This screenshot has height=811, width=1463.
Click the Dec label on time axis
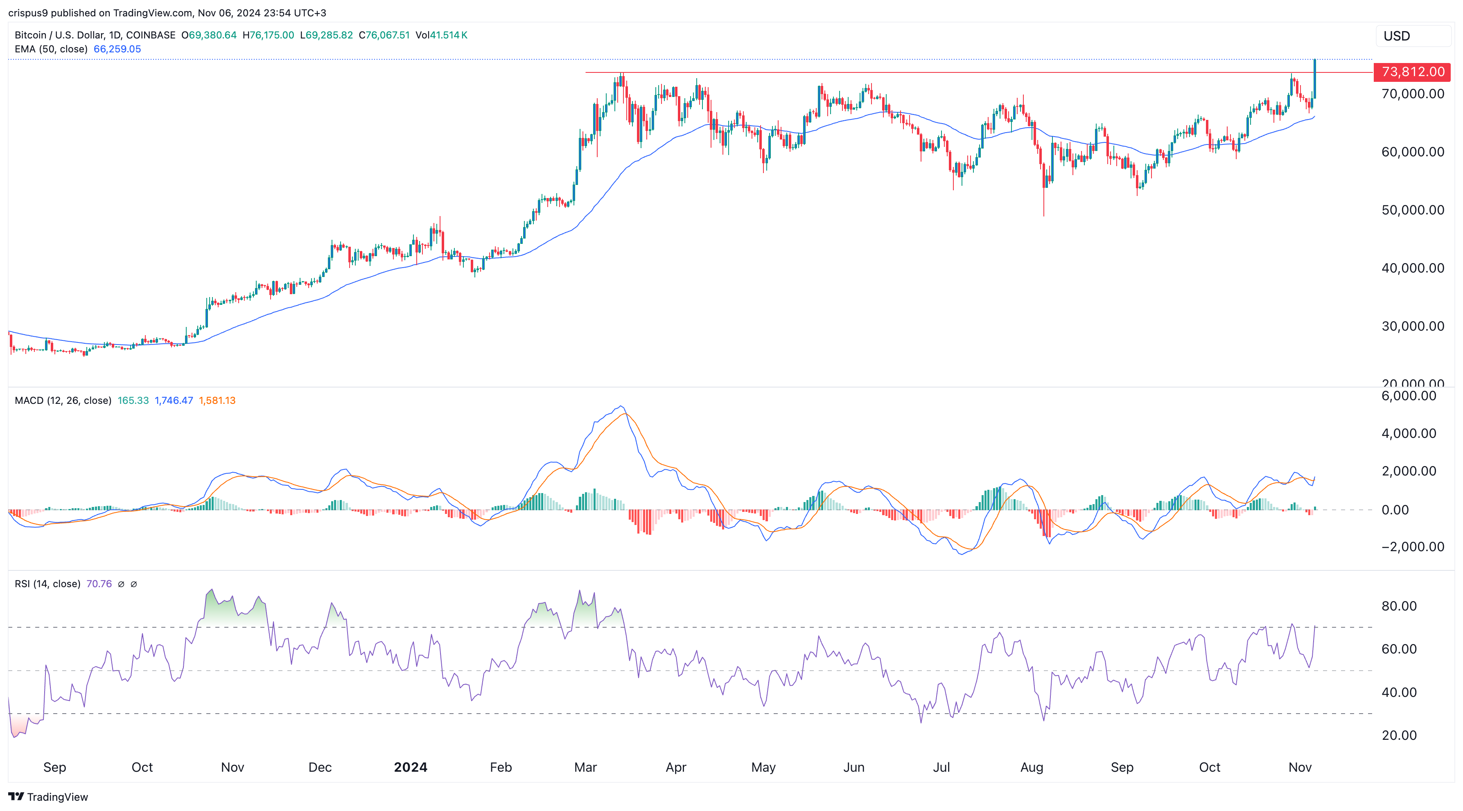tap(320, 767)
